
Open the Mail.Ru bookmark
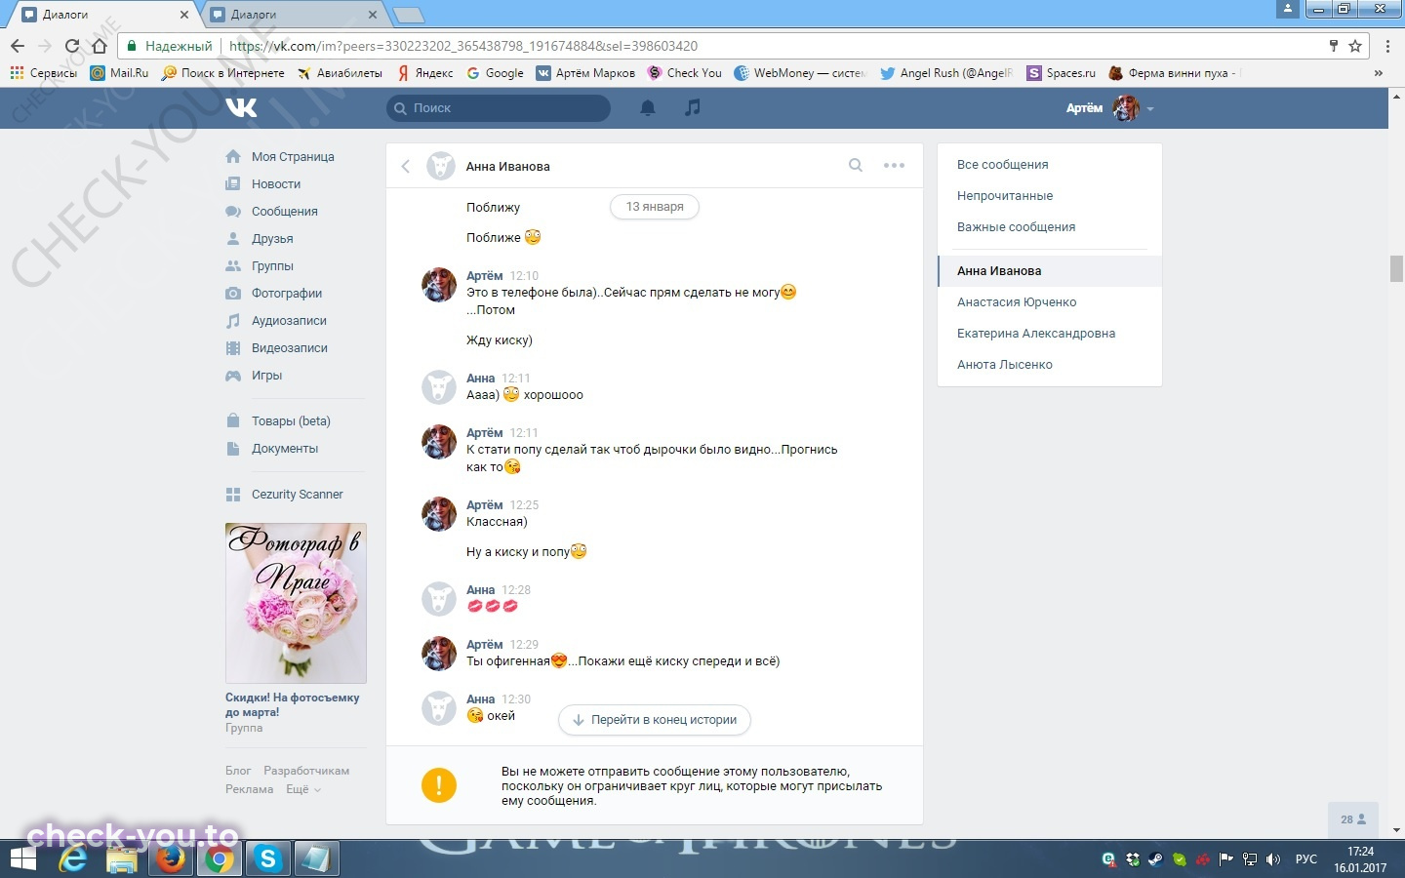(120, 73)
